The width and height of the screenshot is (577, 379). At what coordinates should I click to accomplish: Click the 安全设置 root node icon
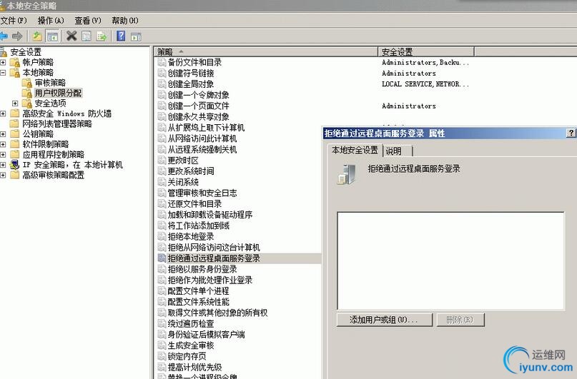[x=4, y=52]
